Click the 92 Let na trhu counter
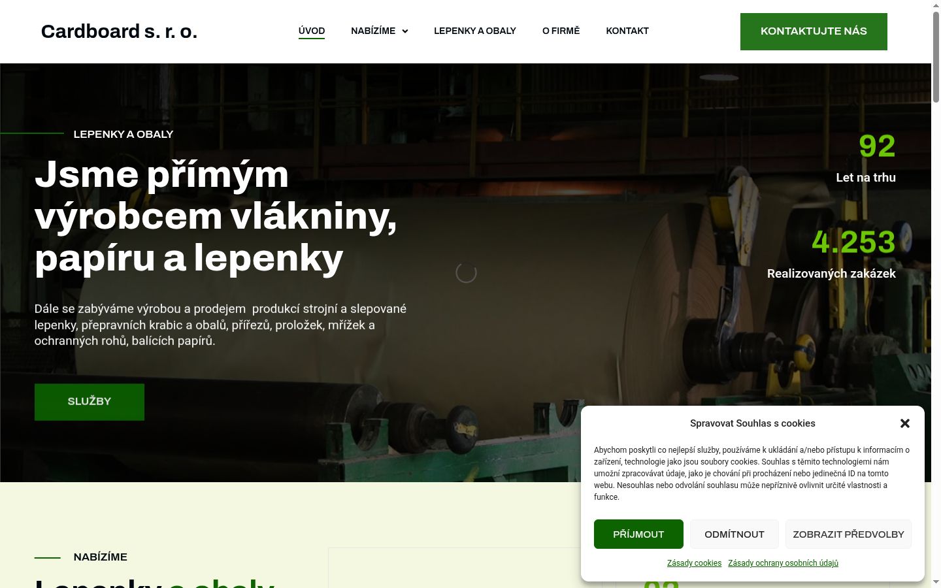Screen dimensions: 941x588 [866, 157]
